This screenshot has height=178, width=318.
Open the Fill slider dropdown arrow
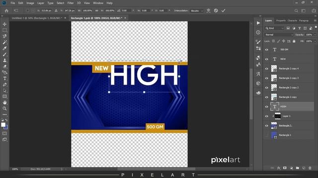pos(315,41)
